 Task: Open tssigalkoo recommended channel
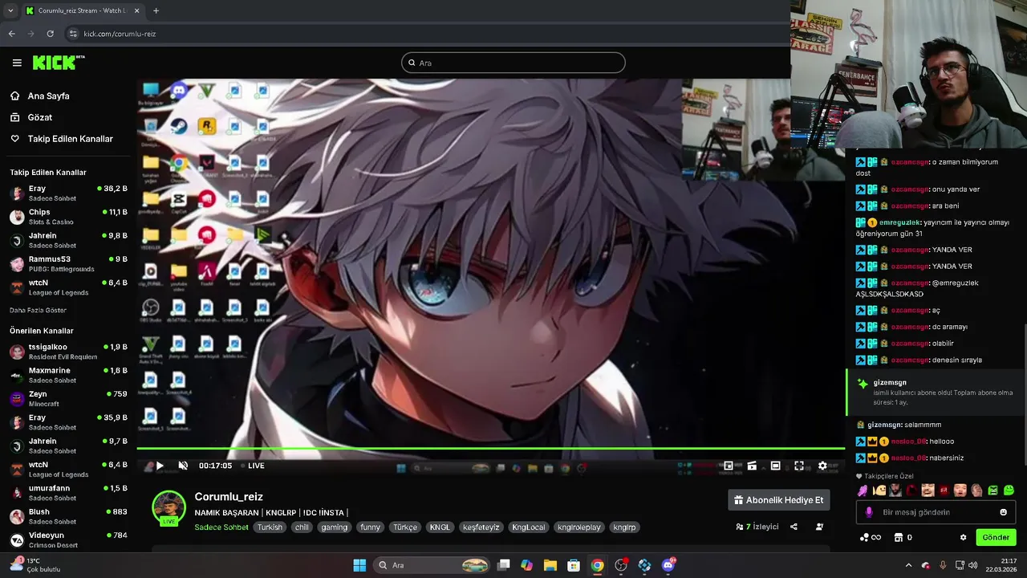point(68,352)
